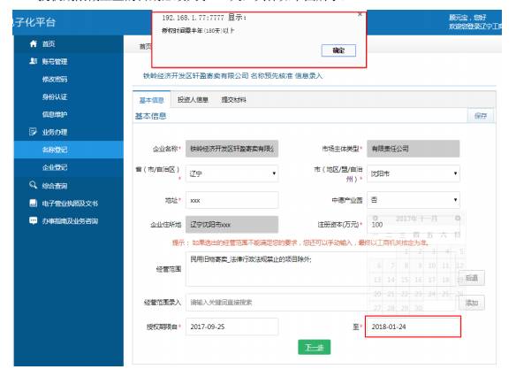516x377 pixels.
Task: Click the 市场主体类型 field
Action: click(x=414, y=149)
